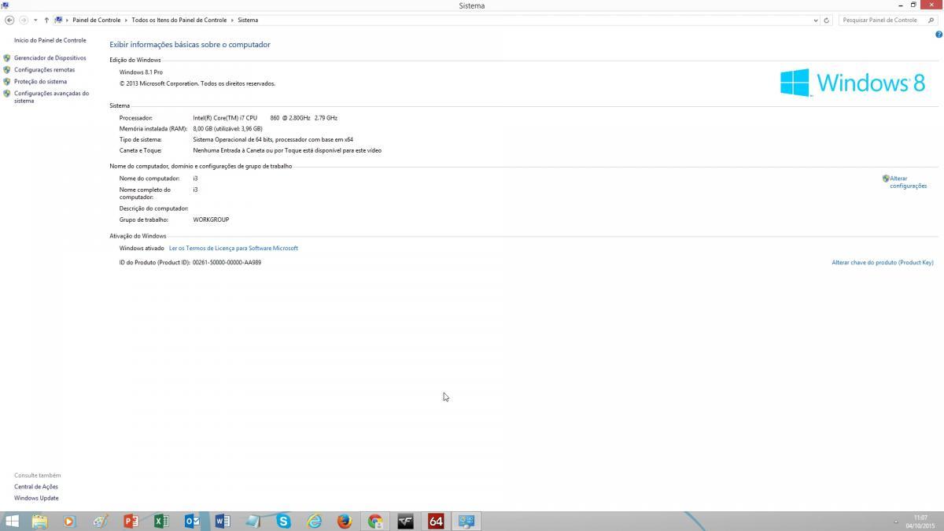
Task: Select the 8,00 GB installed RAM value
Action: 227,128
